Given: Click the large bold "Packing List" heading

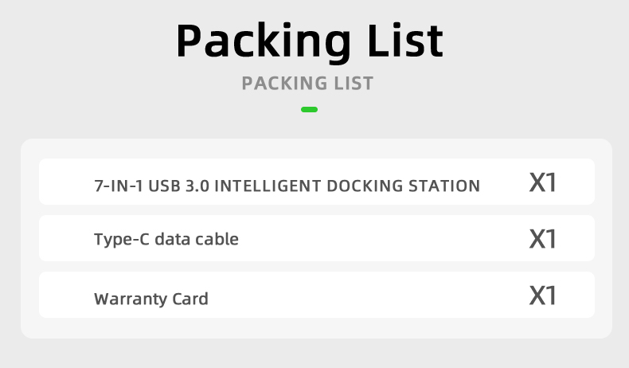Looking at the screenshot, I should point(309,41).
